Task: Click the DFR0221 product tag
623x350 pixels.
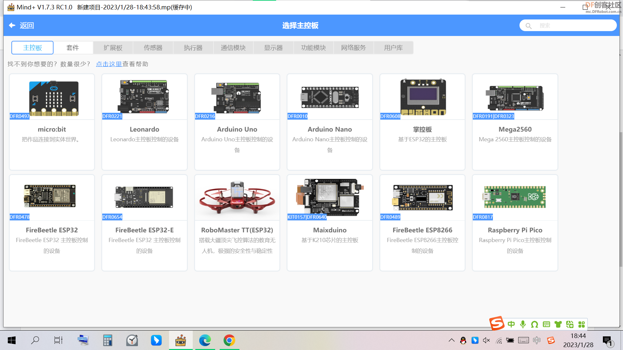Action: pos(112,116)
